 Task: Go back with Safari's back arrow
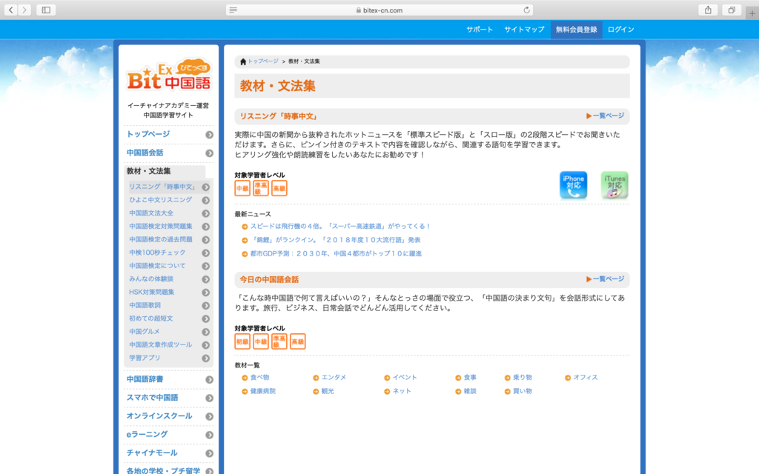pyautogui.click(x=11, y=10)
